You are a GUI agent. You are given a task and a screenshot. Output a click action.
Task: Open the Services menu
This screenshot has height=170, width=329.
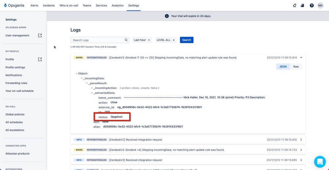(101, 6)
